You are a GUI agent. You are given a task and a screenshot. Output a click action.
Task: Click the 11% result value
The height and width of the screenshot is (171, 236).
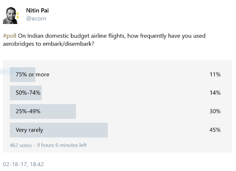pyautogui.click(x=215, y=75)
